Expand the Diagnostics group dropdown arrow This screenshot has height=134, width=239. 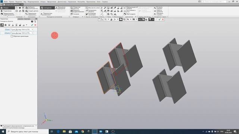coord(136,17)
